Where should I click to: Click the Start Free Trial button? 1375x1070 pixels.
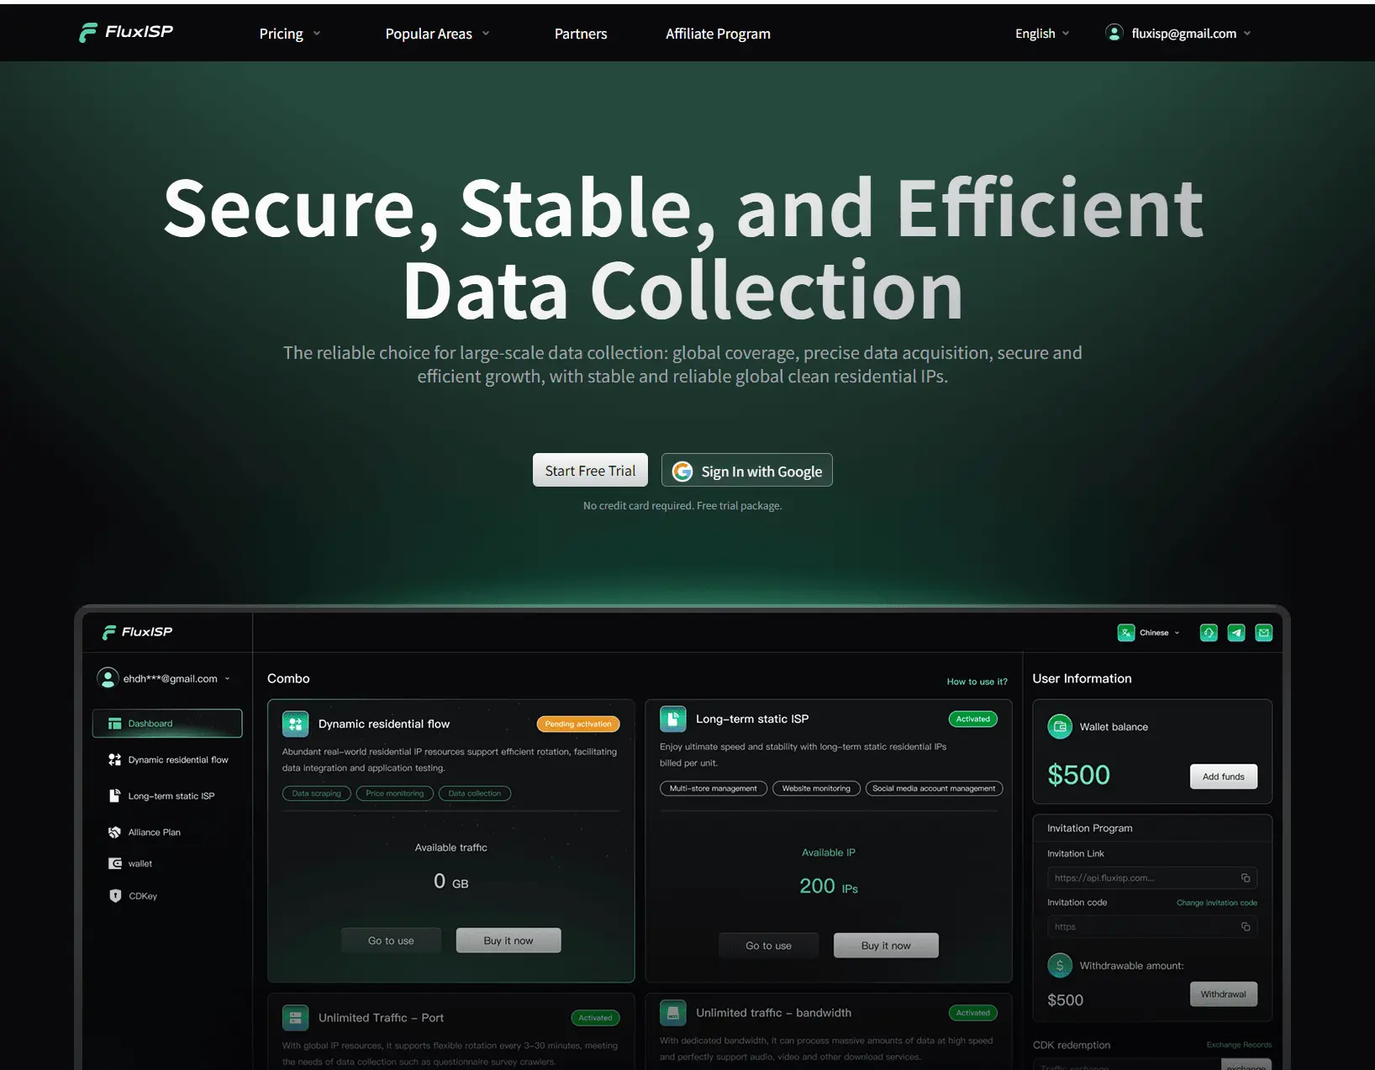click(590, 471)
